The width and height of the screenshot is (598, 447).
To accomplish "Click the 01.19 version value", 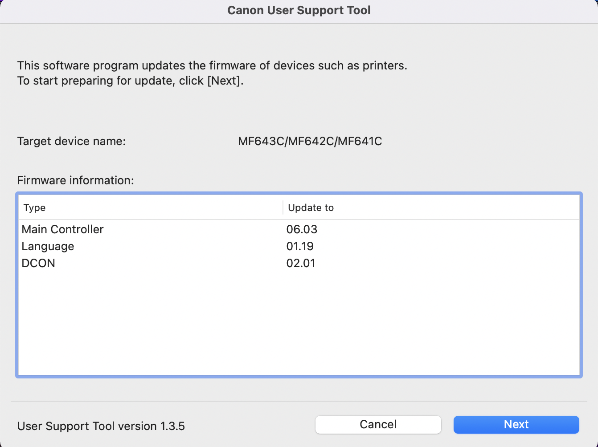I will point(300,246).
